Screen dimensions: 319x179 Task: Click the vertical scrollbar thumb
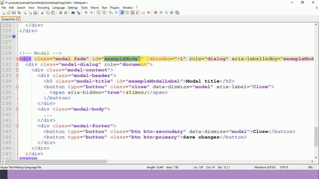316,136
